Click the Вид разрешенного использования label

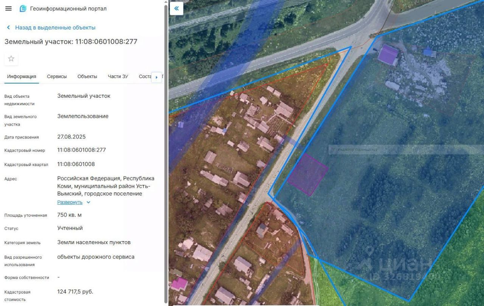tap(23, 261)
